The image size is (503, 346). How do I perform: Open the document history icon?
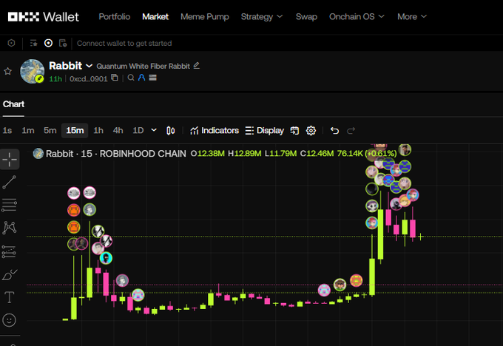(x=63, y=43)
